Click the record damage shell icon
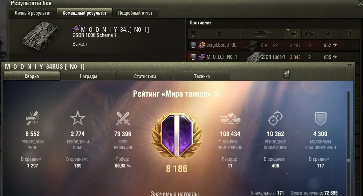Screen dimensions: 363x196 [33, 118]
